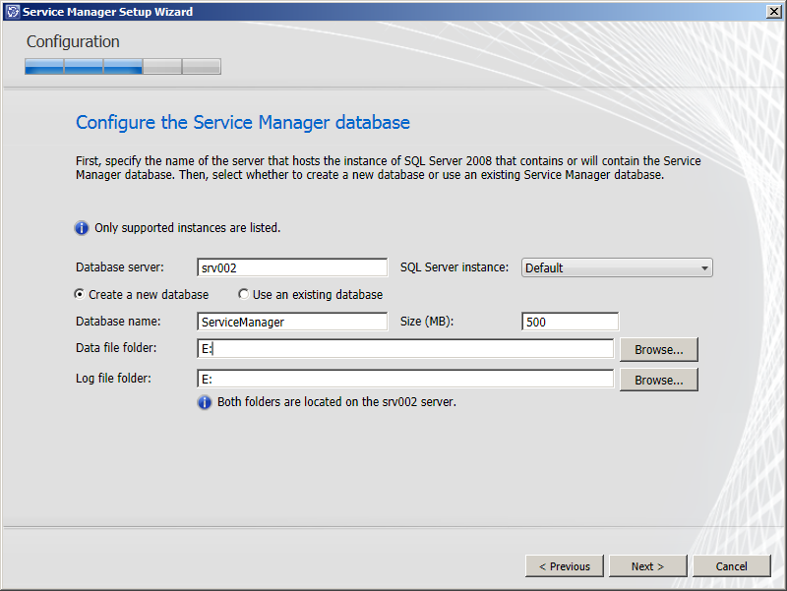Focus the Database name field

tap(292, 322)
